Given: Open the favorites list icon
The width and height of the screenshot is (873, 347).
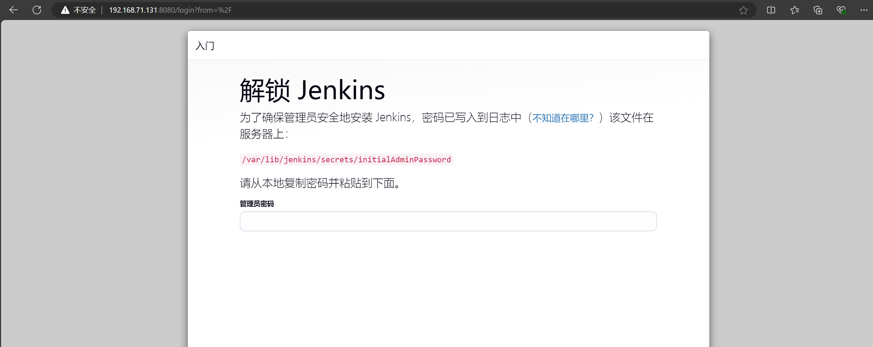Looking at the screenshot, I should pos(794,10).
